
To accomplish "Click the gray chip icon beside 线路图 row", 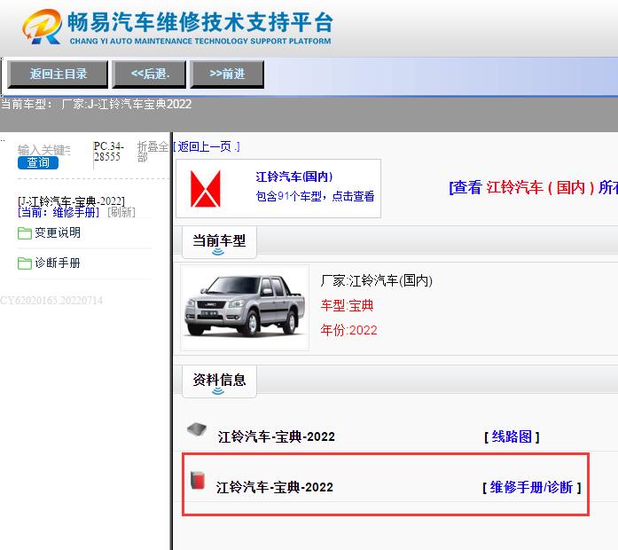I will pos(197,429).
